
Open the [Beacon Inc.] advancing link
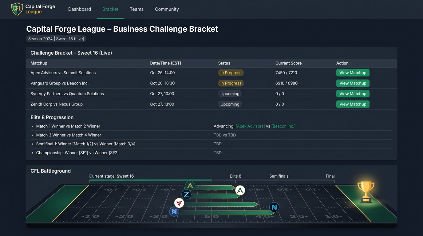pyautogui.click(x=283, y=126)
